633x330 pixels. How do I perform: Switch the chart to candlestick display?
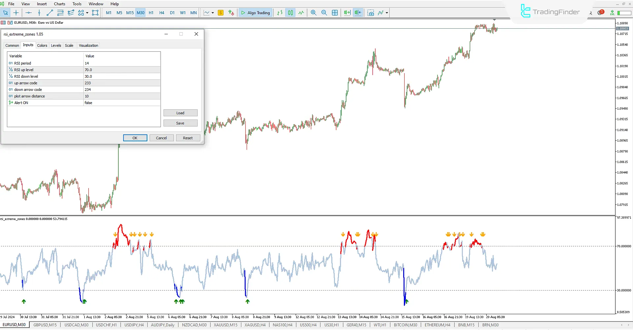290,13
